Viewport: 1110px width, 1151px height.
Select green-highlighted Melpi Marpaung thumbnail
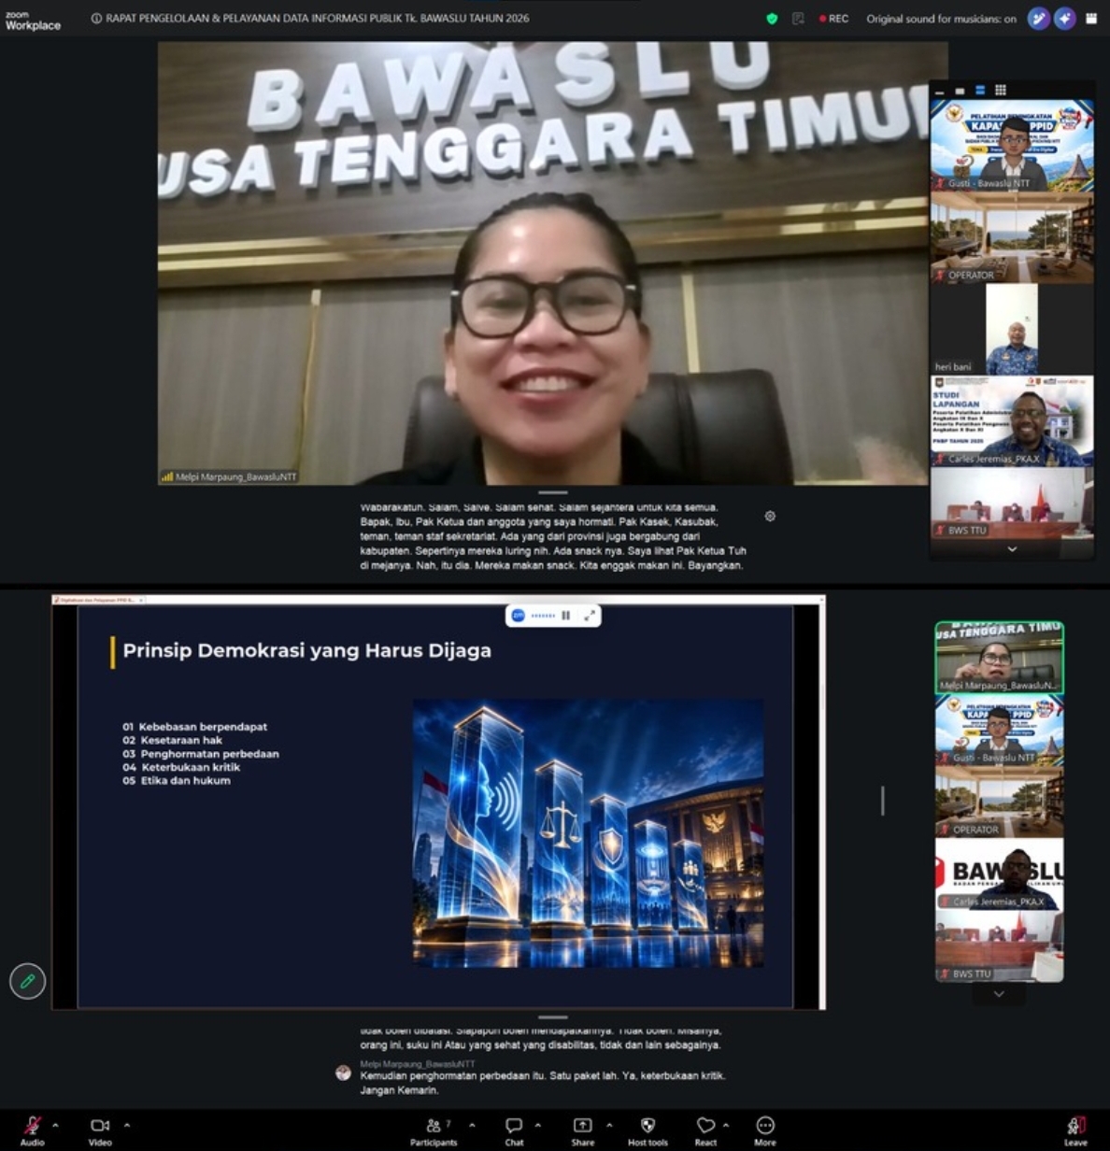point(1000,658)
